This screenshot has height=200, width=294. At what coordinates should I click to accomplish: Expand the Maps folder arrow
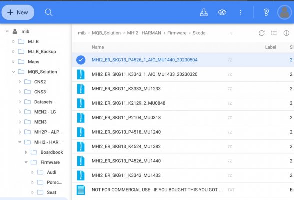(13, 62)
